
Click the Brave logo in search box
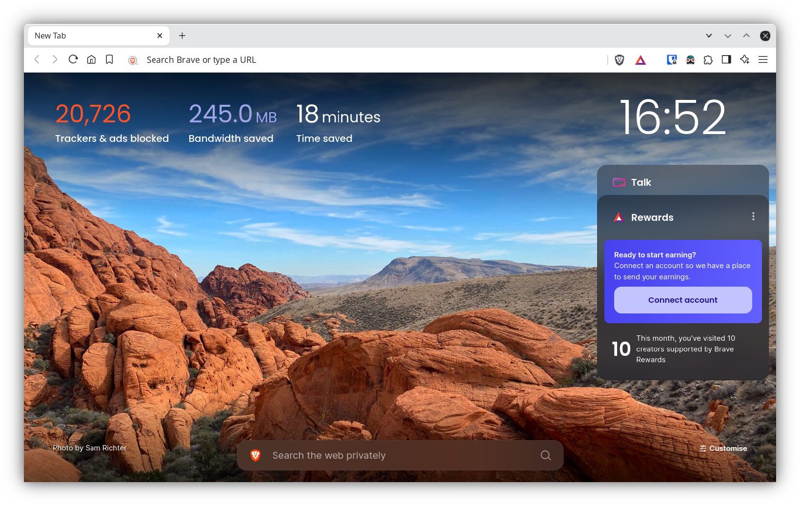point(256,455)
